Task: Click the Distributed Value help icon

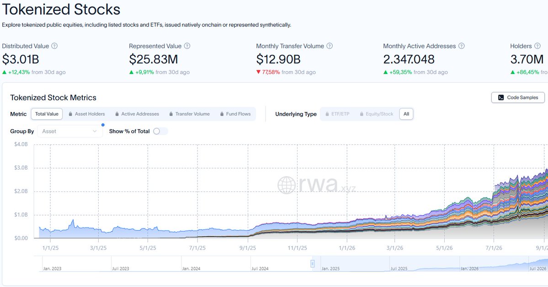Action: click(x=54, y=46)
